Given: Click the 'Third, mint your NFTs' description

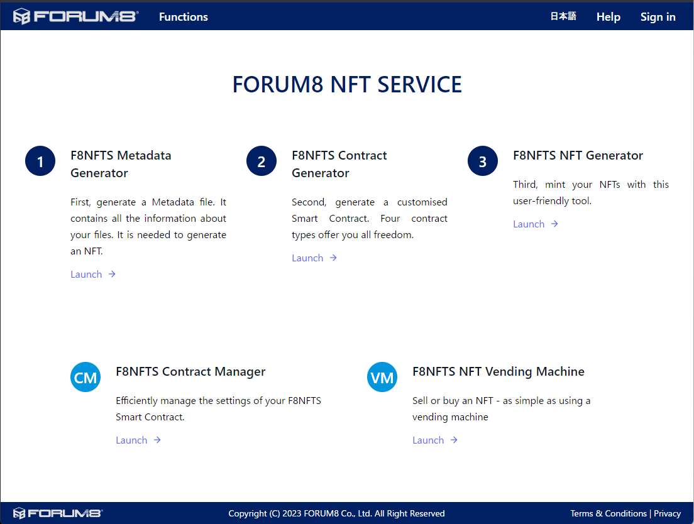Looking at the screenshot, I should [591, 192].
